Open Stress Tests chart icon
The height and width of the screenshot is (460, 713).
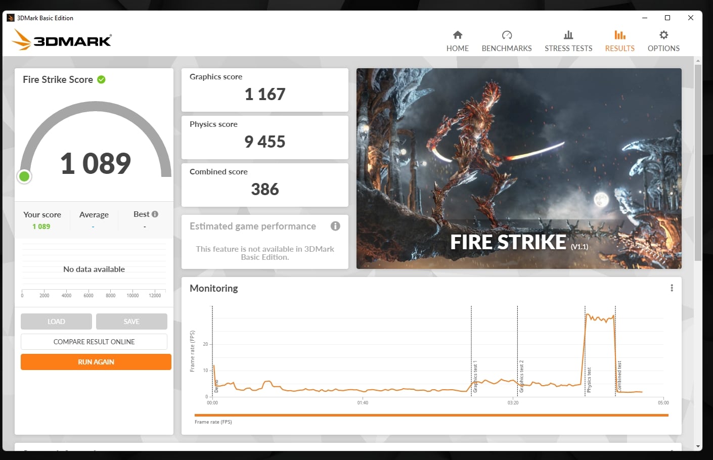point(568,35)
